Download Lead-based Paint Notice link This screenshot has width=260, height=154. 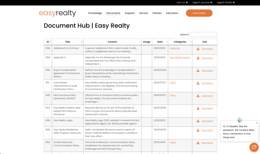tap(207, 108)
